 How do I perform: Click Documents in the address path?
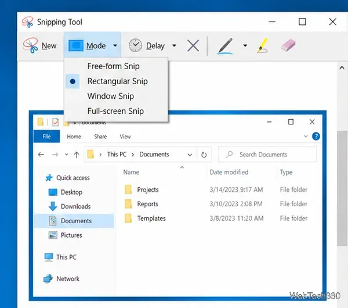154,154
